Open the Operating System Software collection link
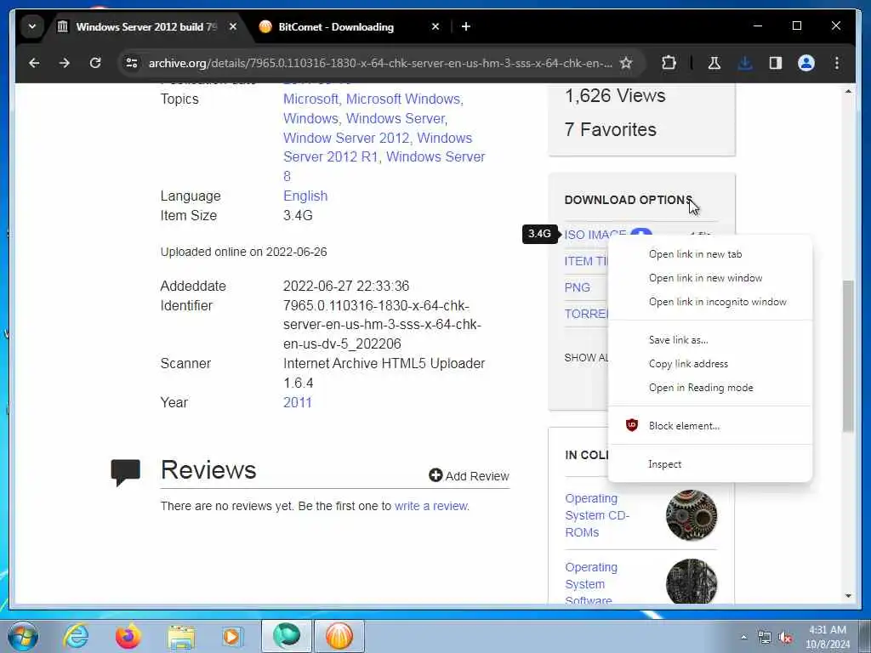 click(x=591, y=583)
